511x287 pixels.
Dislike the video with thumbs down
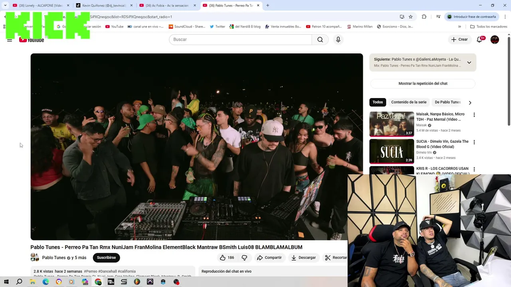click(244, 258)
